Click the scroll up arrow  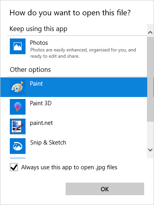click(150, 32)
